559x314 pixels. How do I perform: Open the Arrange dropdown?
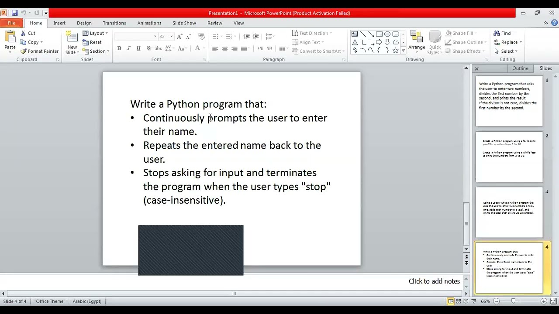coord(417,43)
